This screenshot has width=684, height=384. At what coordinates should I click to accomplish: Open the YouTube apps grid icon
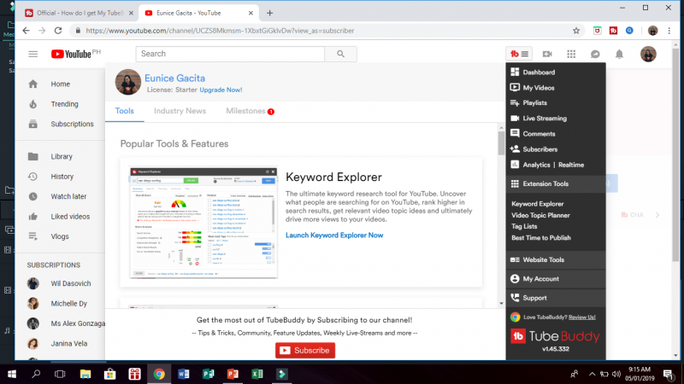coord(571,54)
